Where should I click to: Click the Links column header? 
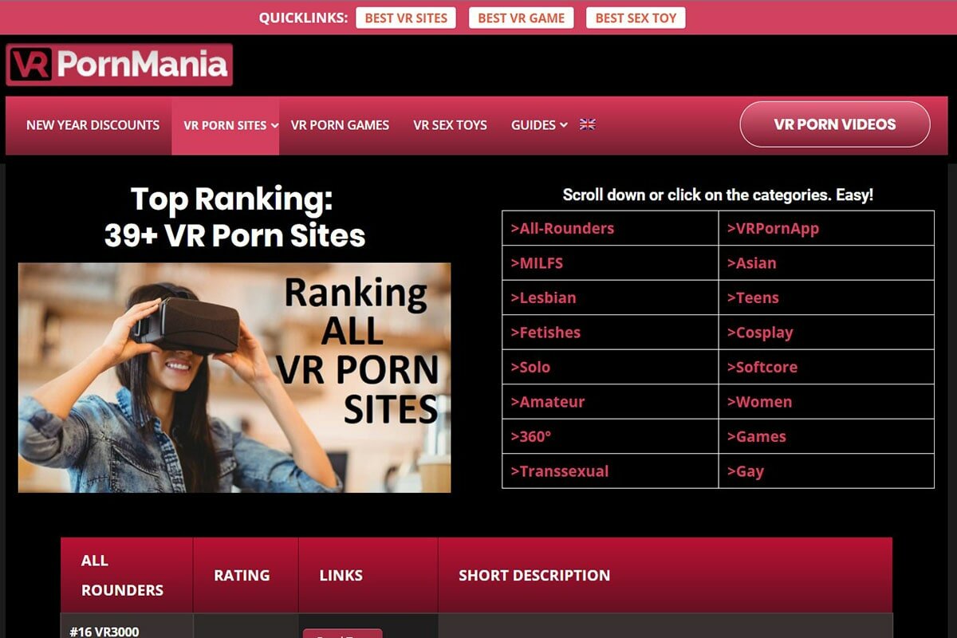pyautogui.click(x=368, y=575)
